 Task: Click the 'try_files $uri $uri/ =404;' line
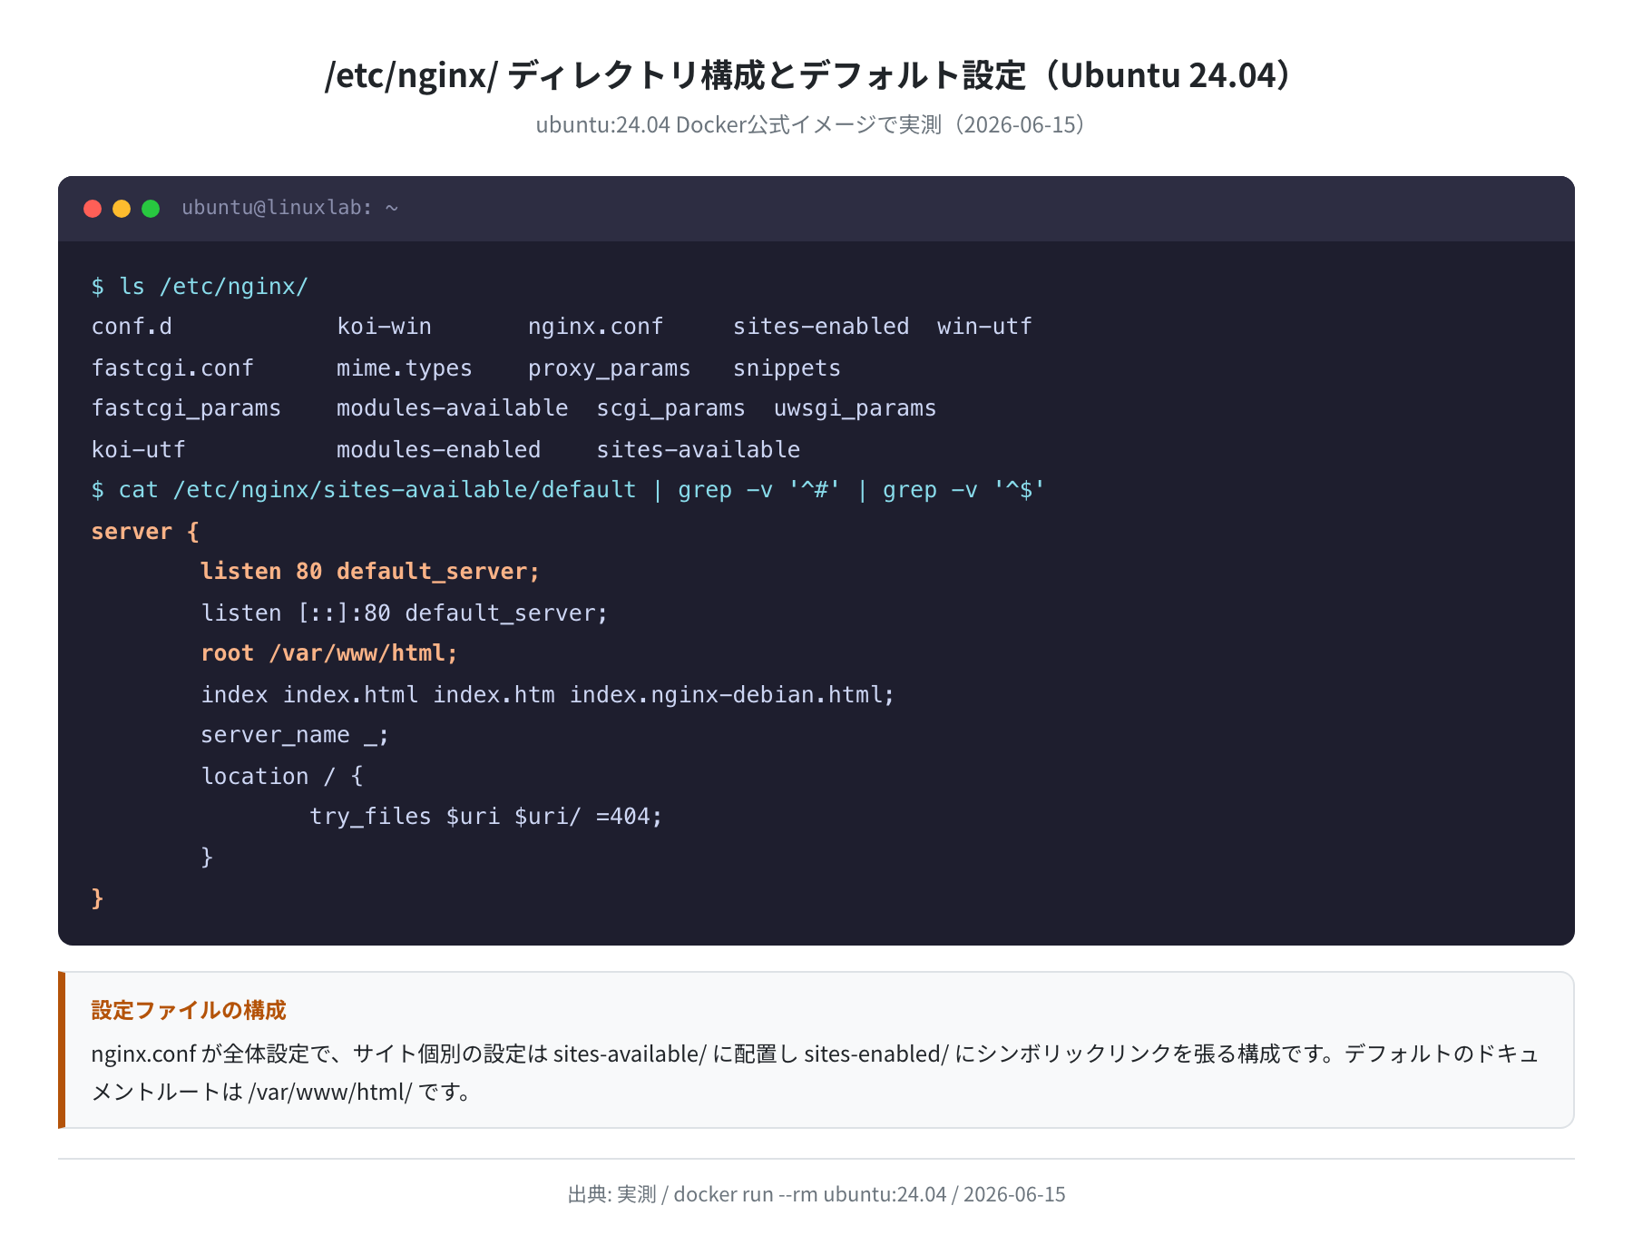(486, 817)
